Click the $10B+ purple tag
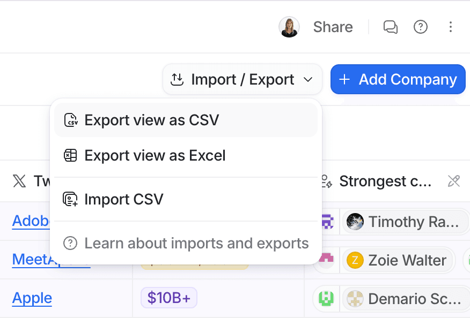 [168, 298]
